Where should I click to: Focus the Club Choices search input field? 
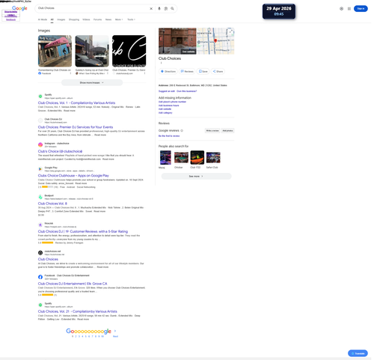pyautogui.click(x=92, y=8)
